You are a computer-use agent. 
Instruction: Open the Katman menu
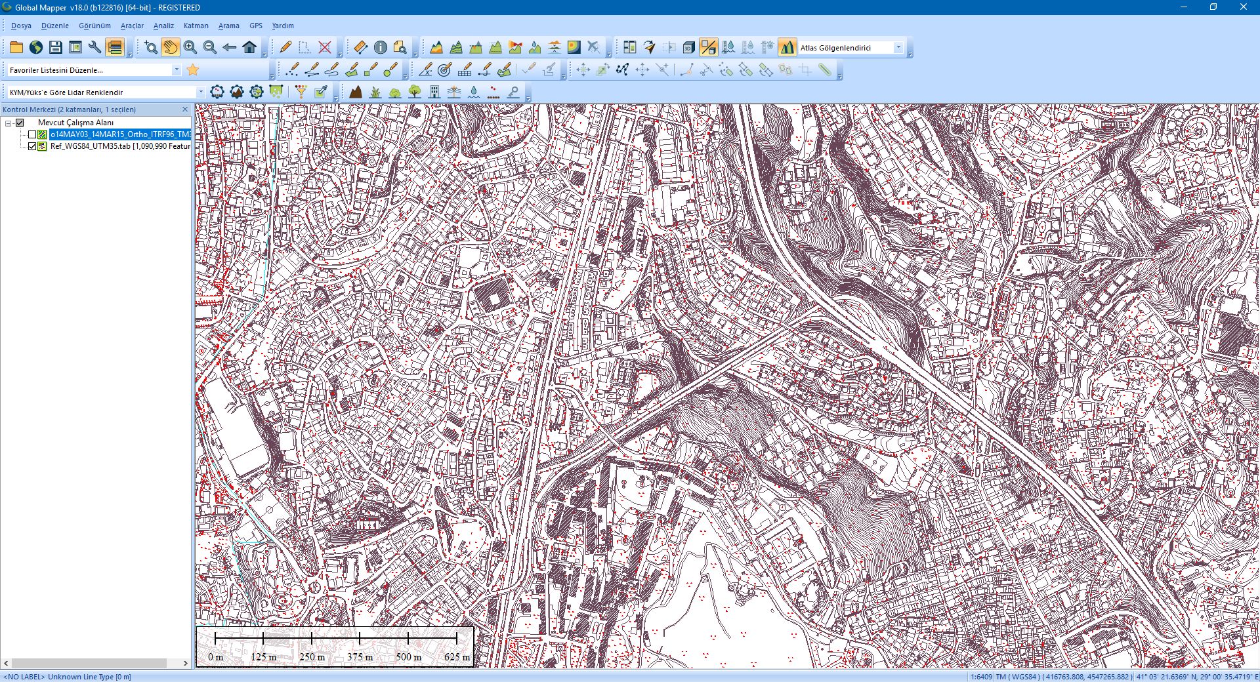click(196, 26)
